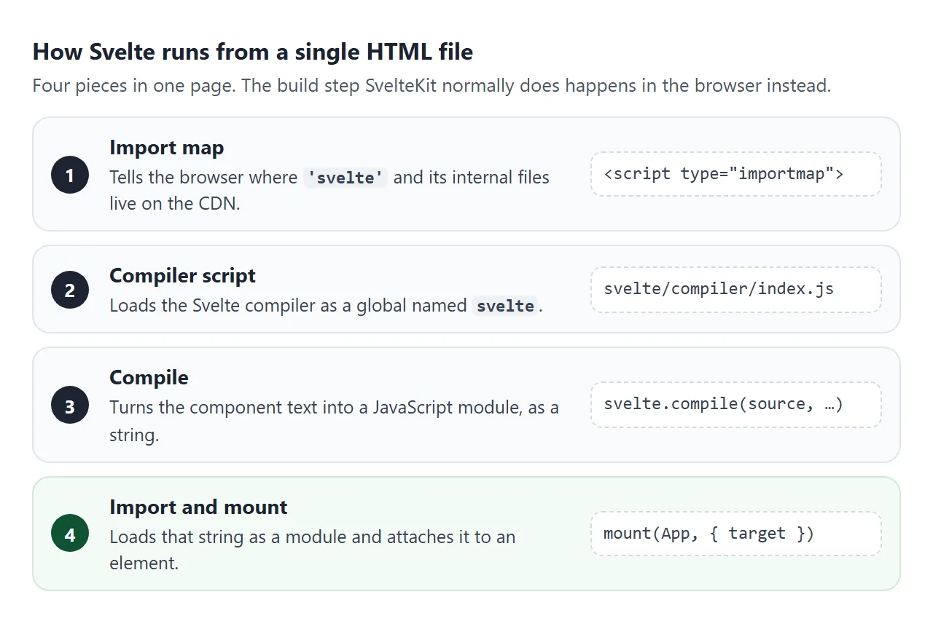933x629 pixels.
Task: Click the step 3 number badge
Action: [x=70, y=406]
